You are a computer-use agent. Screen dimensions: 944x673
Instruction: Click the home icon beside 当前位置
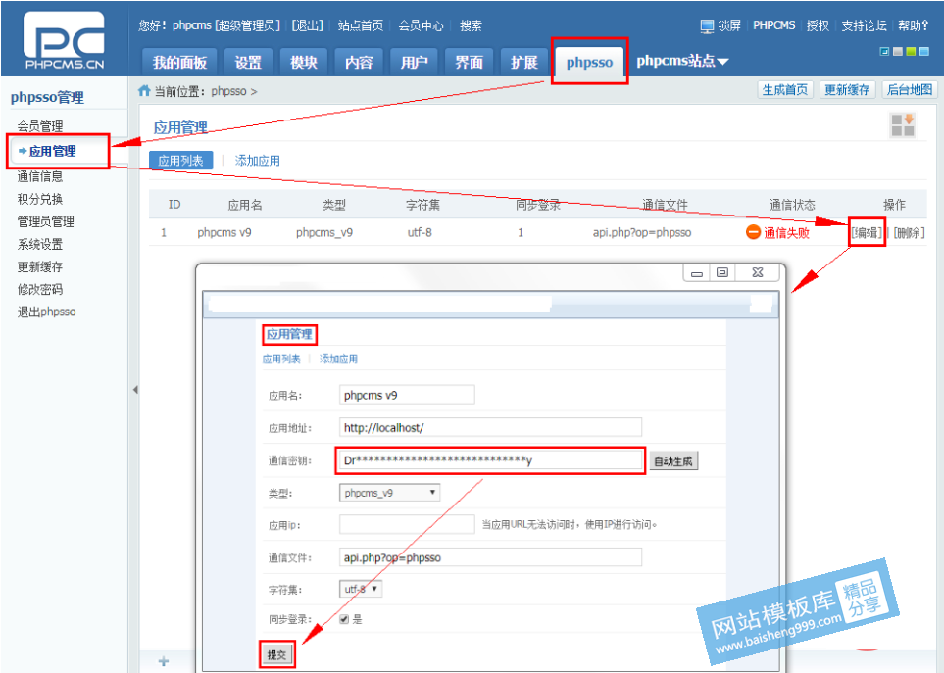click(x=144, y=91)
